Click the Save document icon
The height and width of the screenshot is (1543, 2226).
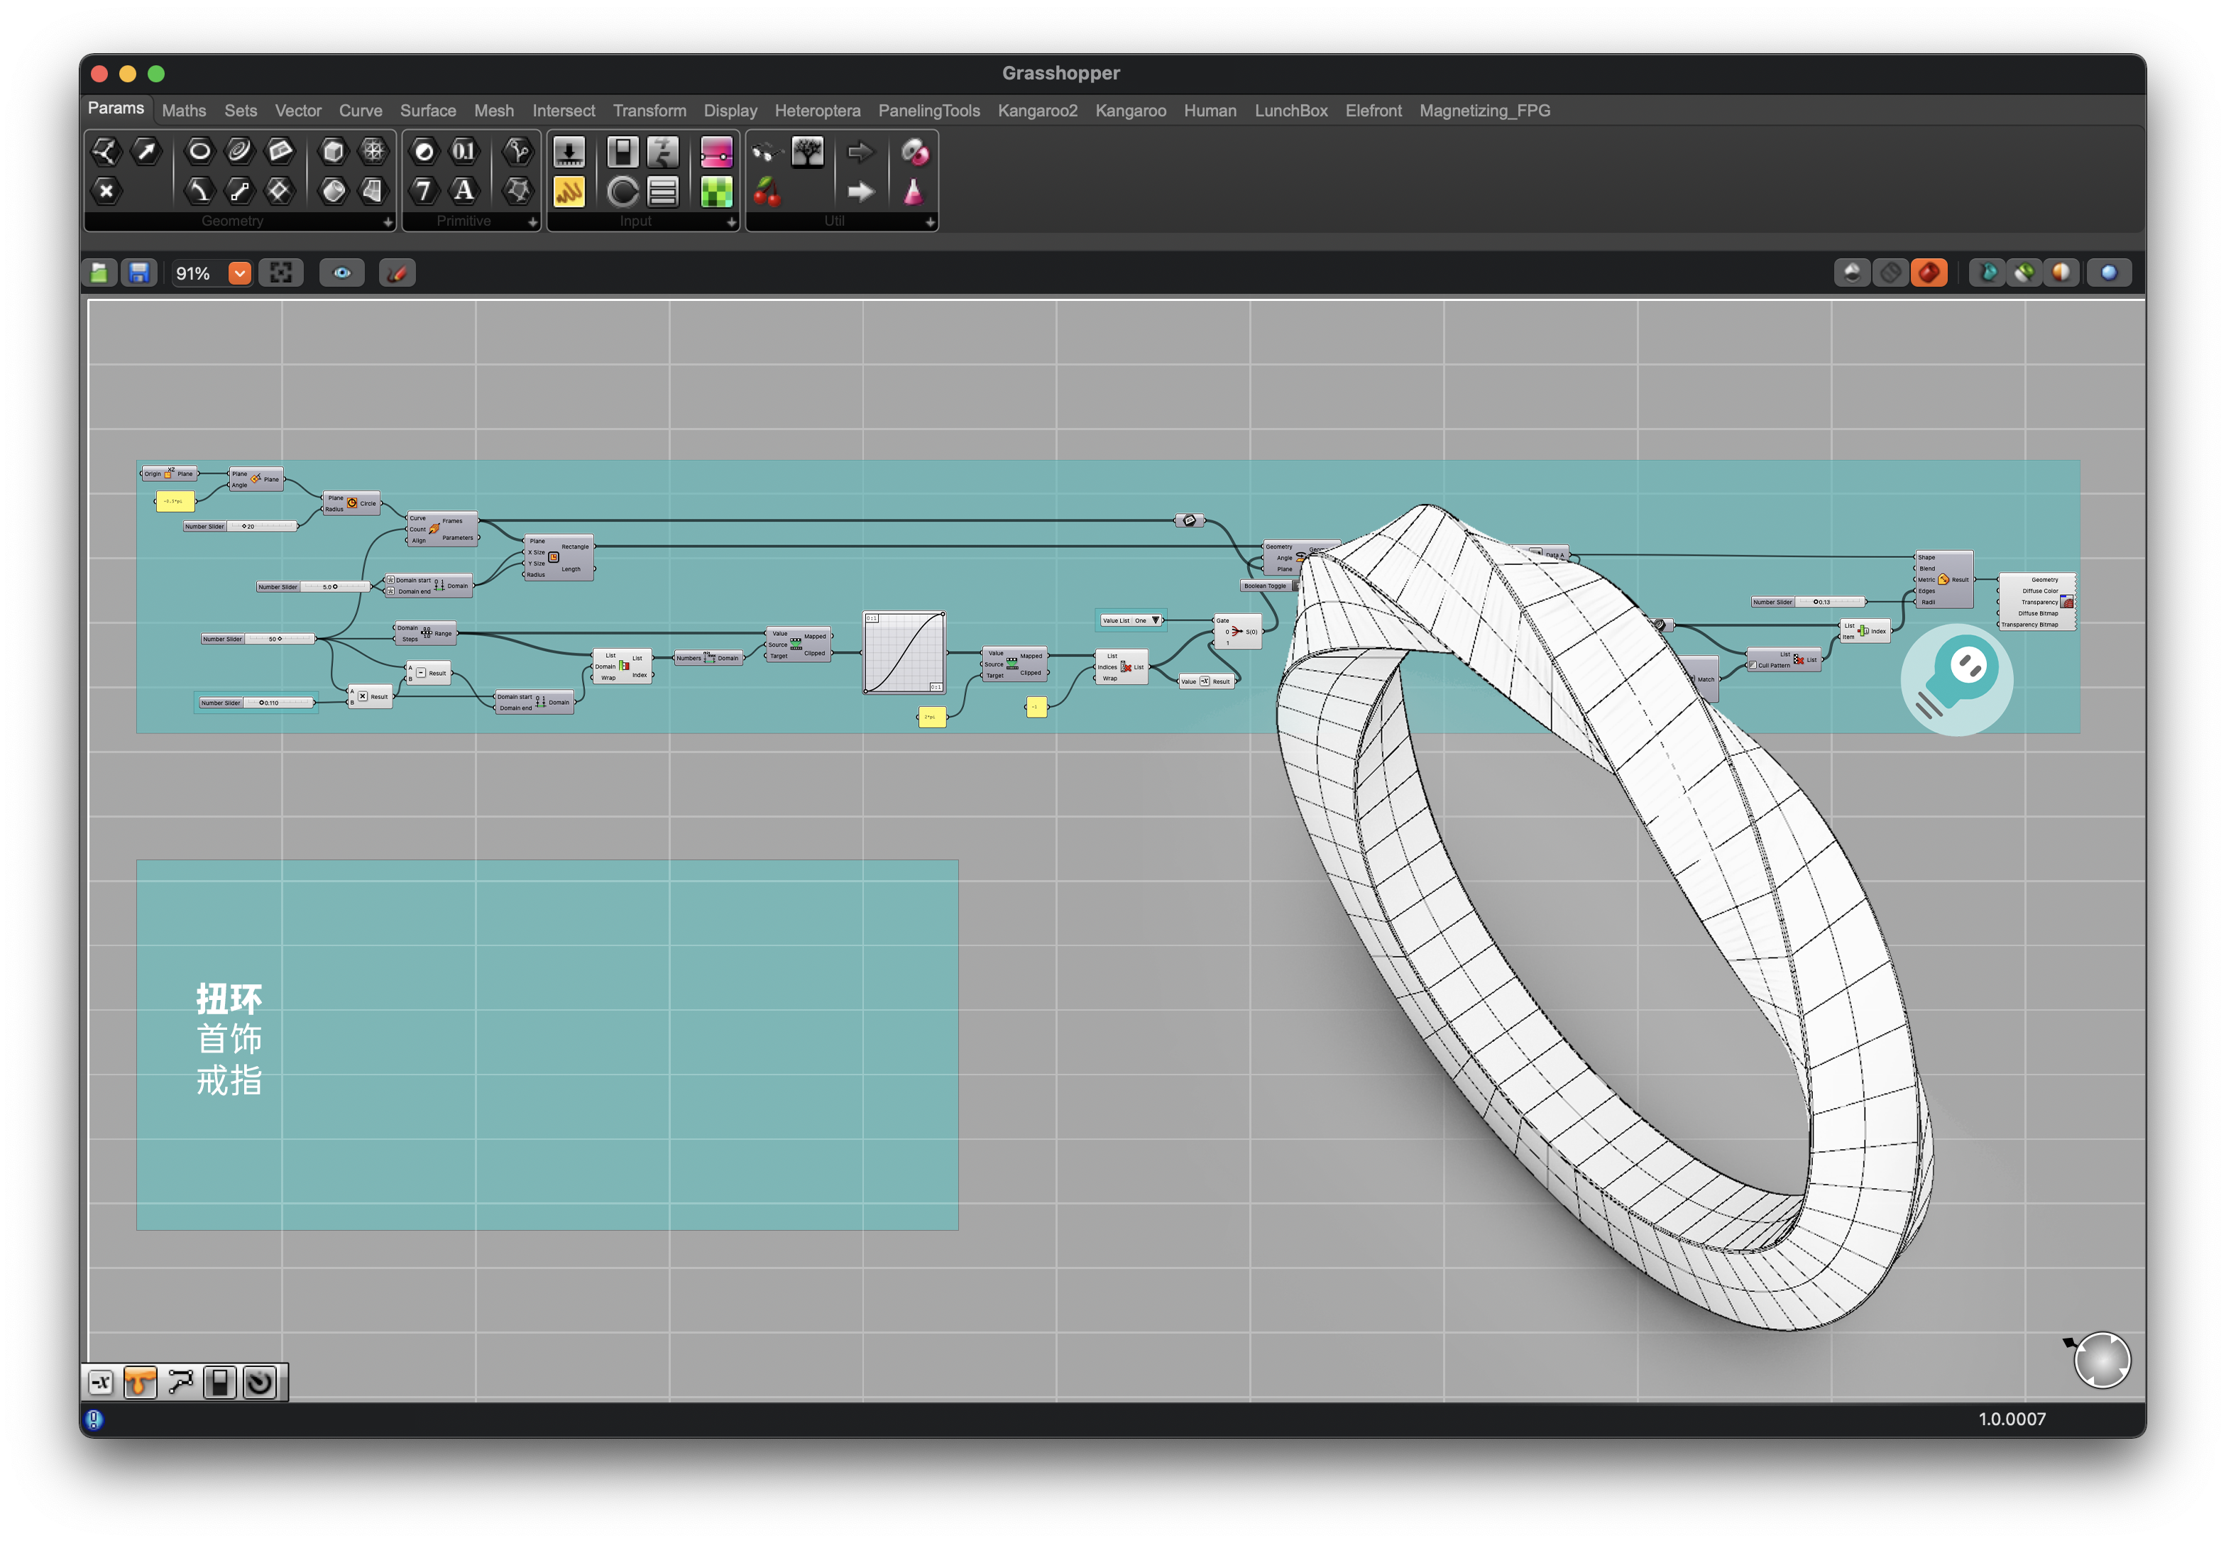pos(139,273)
